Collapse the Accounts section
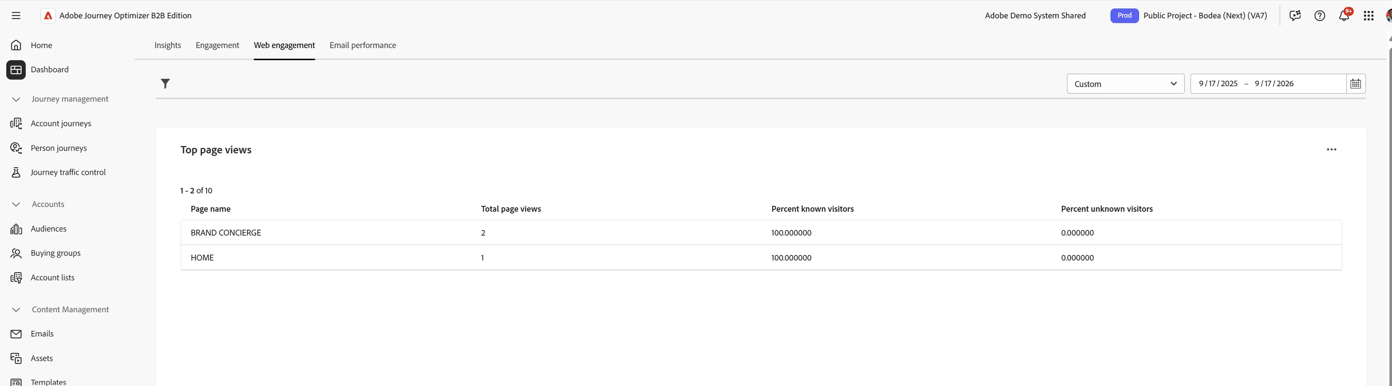Screen dimensions: 1392x386 (x=16, y=204)
